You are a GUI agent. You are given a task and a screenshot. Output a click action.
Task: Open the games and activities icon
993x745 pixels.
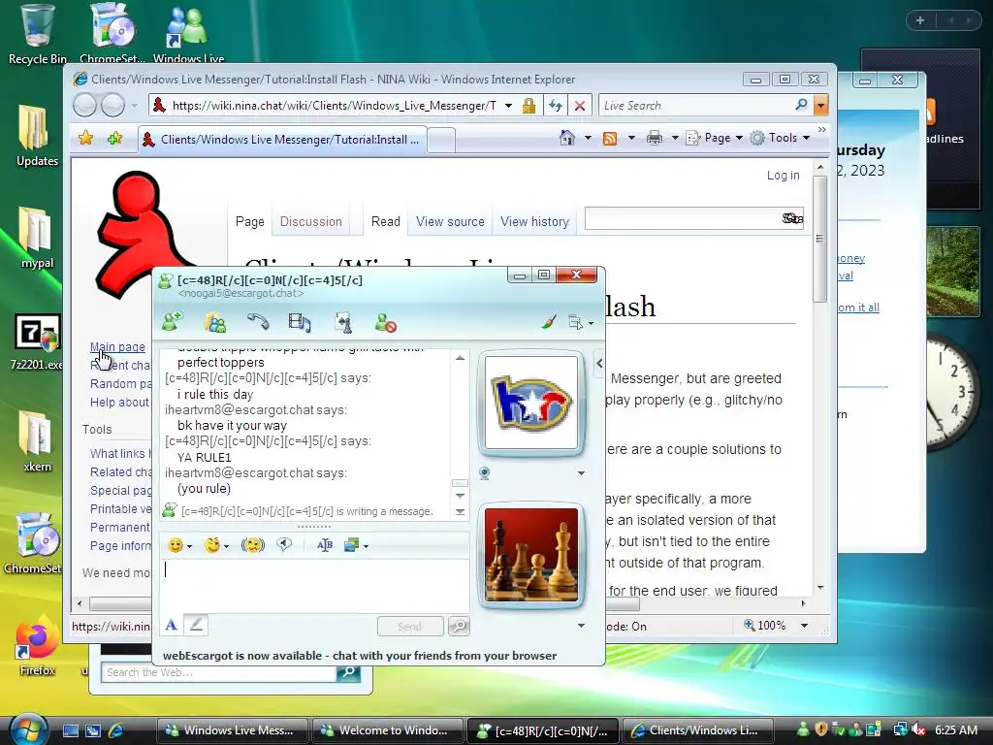coord(342,322)
